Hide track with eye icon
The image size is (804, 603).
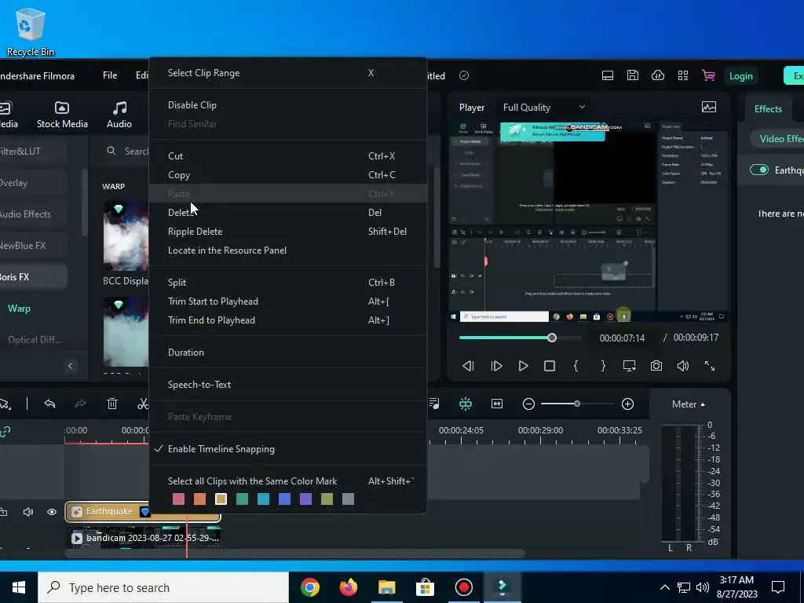52,512
